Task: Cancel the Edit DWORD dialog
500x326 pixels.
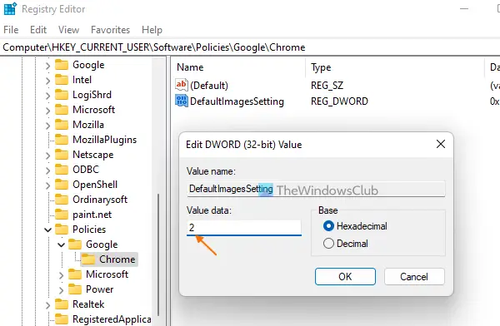Action: click(x=414, y=276)
